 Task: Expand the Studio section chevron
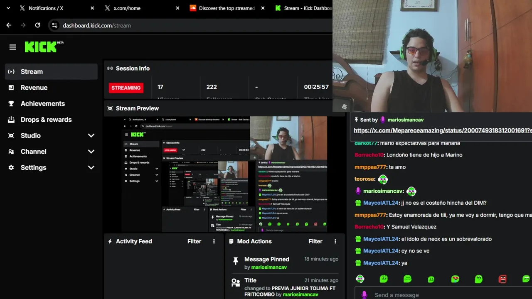[91, 135]
